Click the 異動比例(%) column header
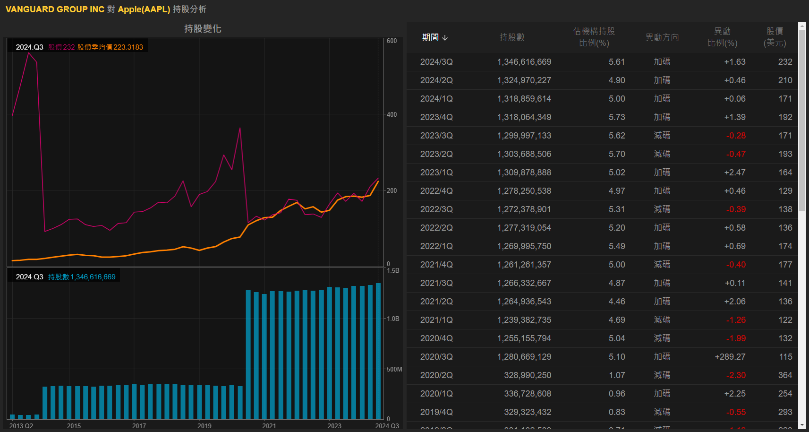The width and height of the screenshot is (809, 432). pos(722,37)
